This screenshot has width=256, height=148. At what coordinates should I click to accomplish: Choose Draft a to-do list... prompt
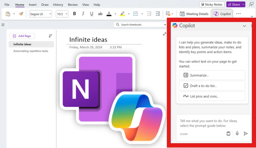click(x=212, y=86)
